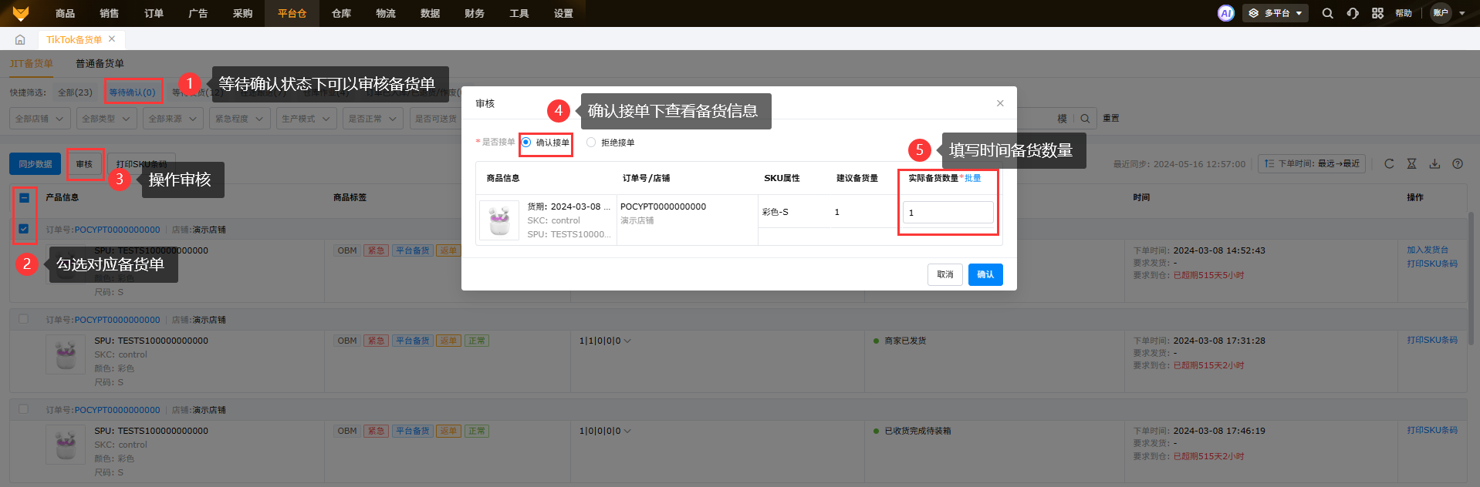Click the download icon in the list toolbar
The height and width of the screenshot is (487, 1480).
coord(1434,163)
